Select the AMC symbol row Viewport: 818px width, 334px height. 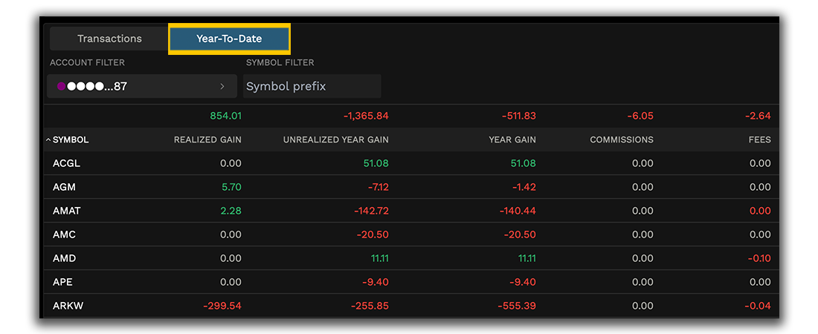[64, 235]
